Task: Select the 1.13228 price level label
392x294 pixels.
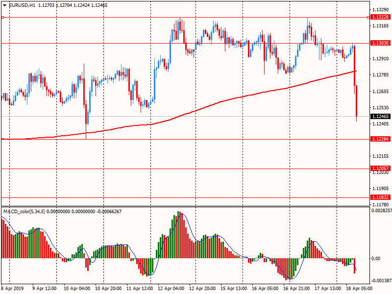Action: (x=381, y=17)
